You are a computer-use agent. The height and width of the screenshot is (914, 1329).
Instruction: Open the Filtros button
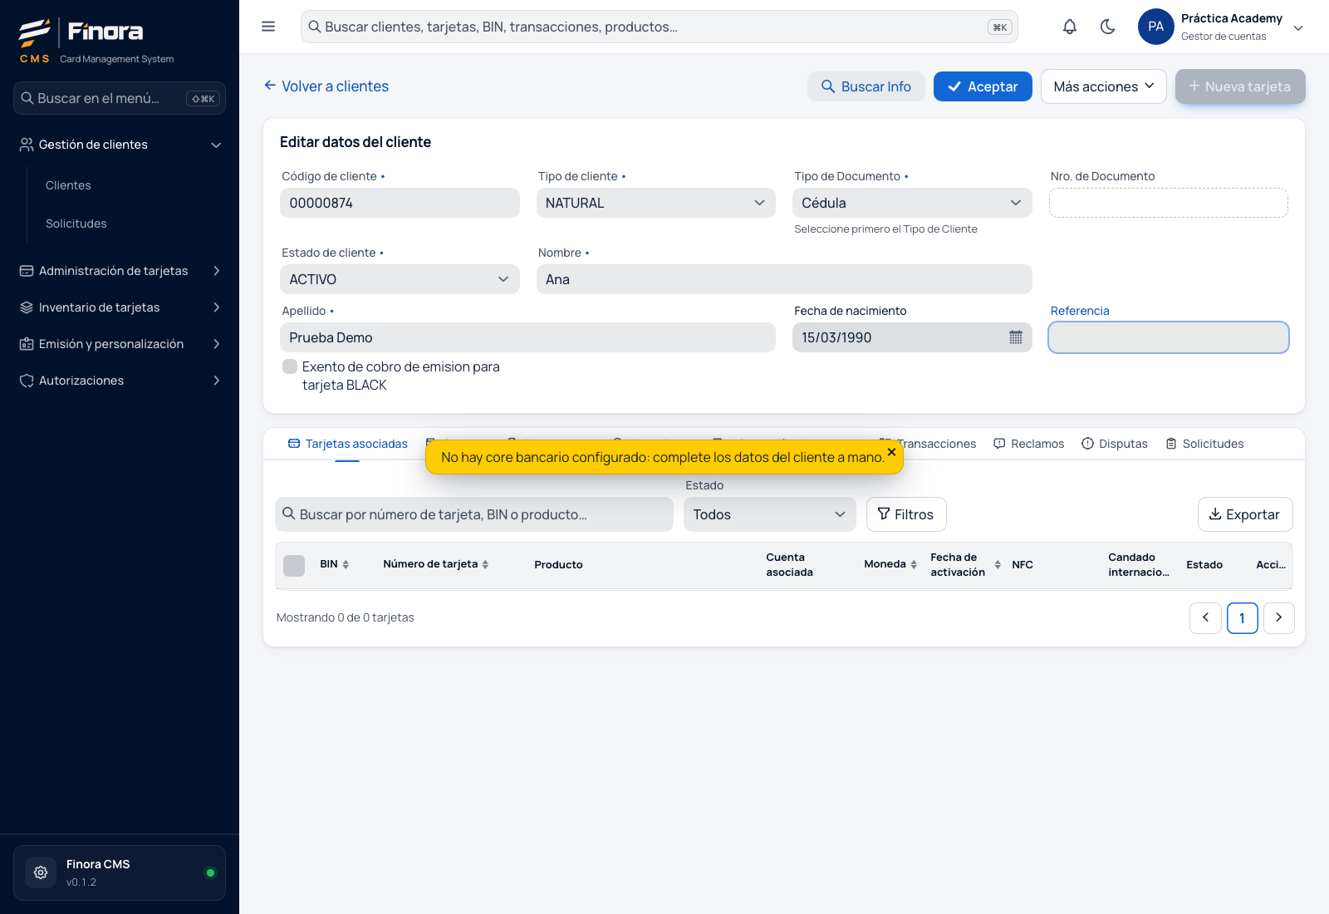(x=906, y=514)
